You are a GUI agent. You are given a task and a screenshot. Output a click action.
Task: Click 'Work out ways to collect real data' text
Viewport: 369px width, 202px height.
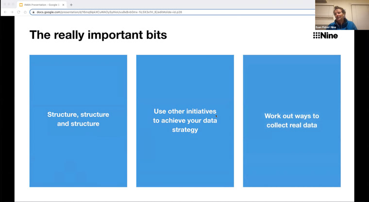click(292, 120)
